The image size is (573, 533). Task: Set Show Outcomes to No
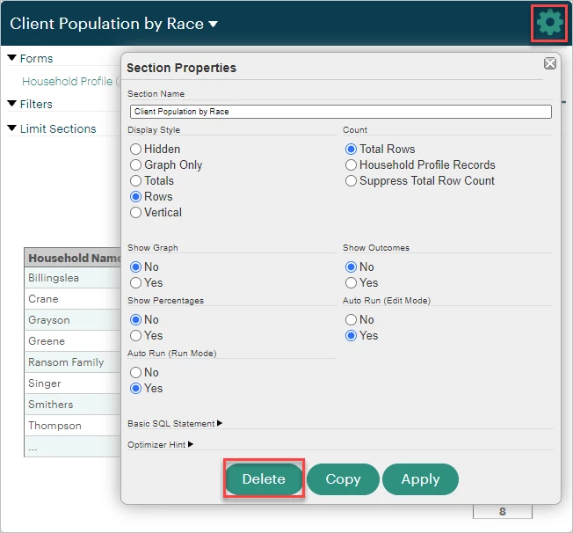tap(351, 266)
